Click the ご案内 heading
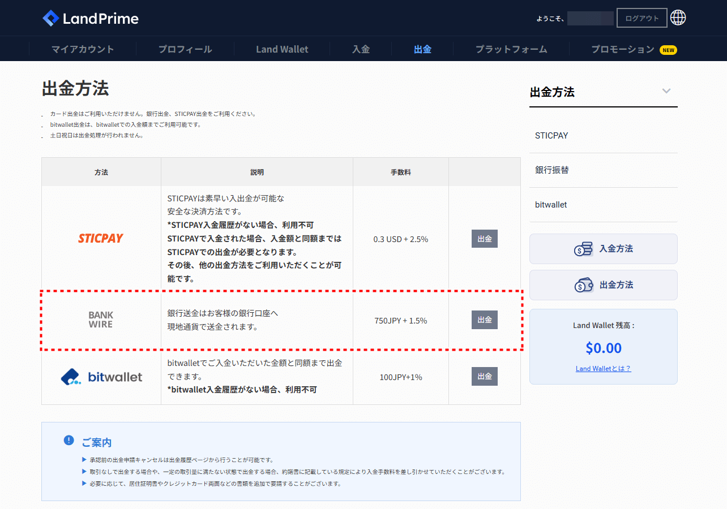 (x=97, y=442)
